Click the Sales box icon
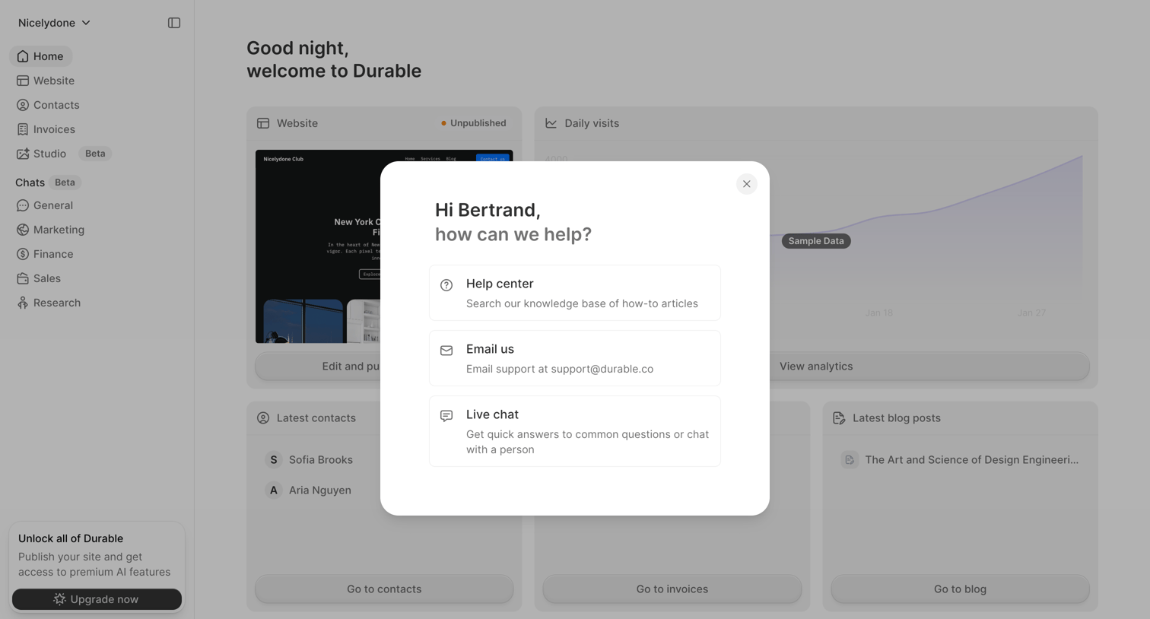Viewport: 1150px width, 619px height. click(x=23, y=278)
